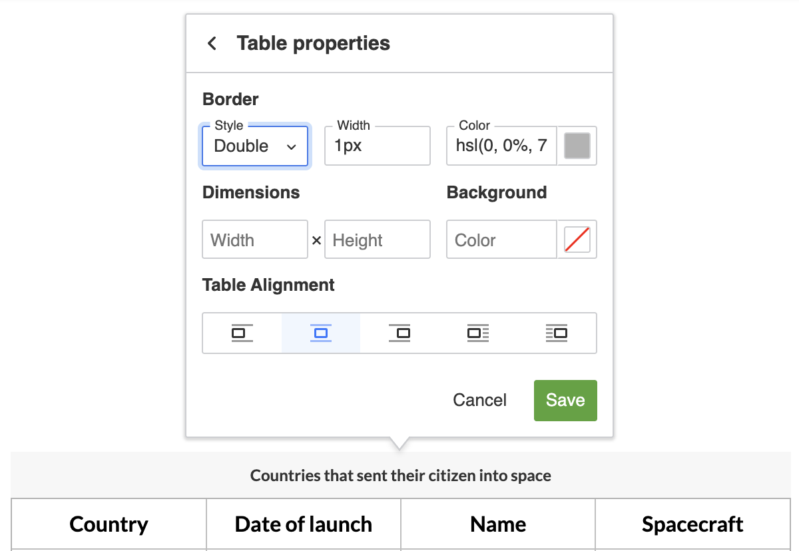Screen dimensions: 799x551
Task: Expand the Double style selector chevron
Action: point(292,146)
